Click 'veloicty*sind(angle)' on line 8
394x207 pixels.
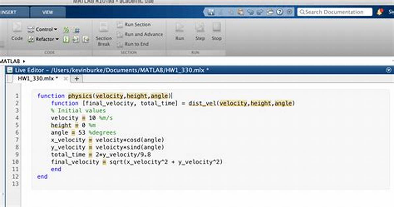(x=130, y=147)
